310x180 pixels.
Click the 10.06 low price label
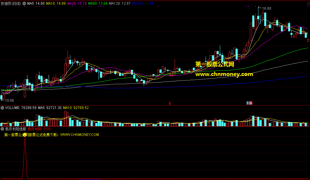tap(9, 101)
